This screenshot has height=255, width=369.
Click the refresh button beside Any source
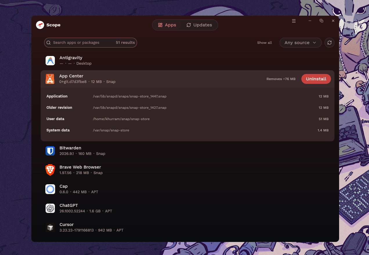coord(330,43)
